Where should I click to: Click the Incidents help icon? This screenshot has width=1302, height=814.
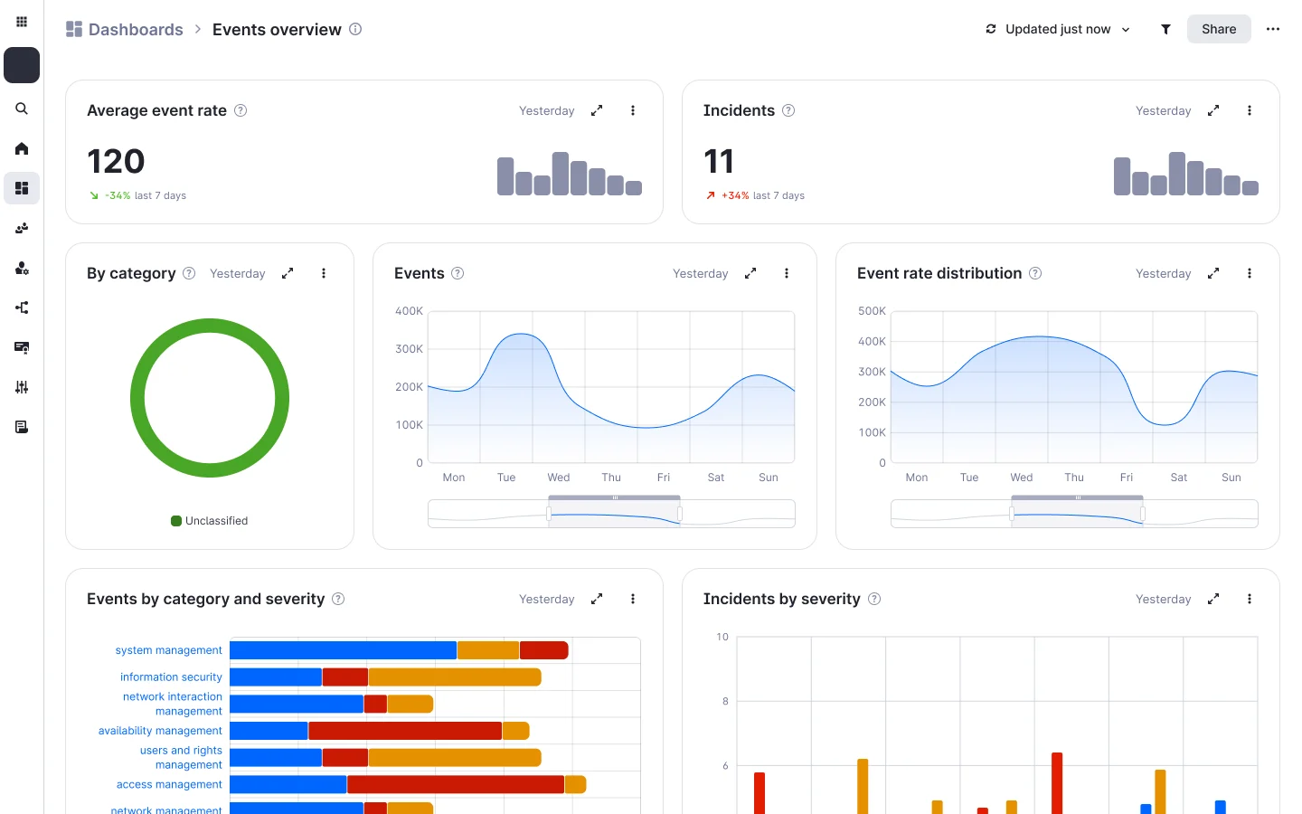(788, 110)
